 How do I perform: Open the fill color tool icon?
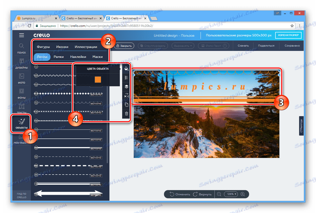tap(126, 68)
